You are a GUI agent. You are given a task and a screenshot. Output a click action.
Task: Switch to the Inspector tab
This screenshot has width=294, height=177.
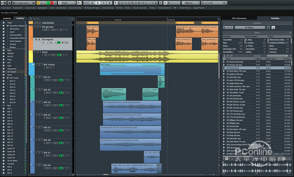[7, 18]
